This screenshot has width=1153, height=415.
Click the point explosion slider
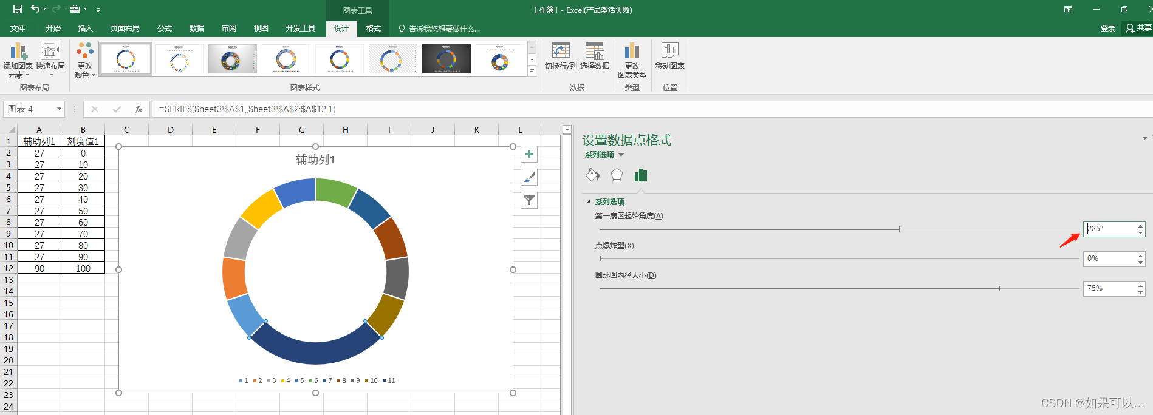840,258
